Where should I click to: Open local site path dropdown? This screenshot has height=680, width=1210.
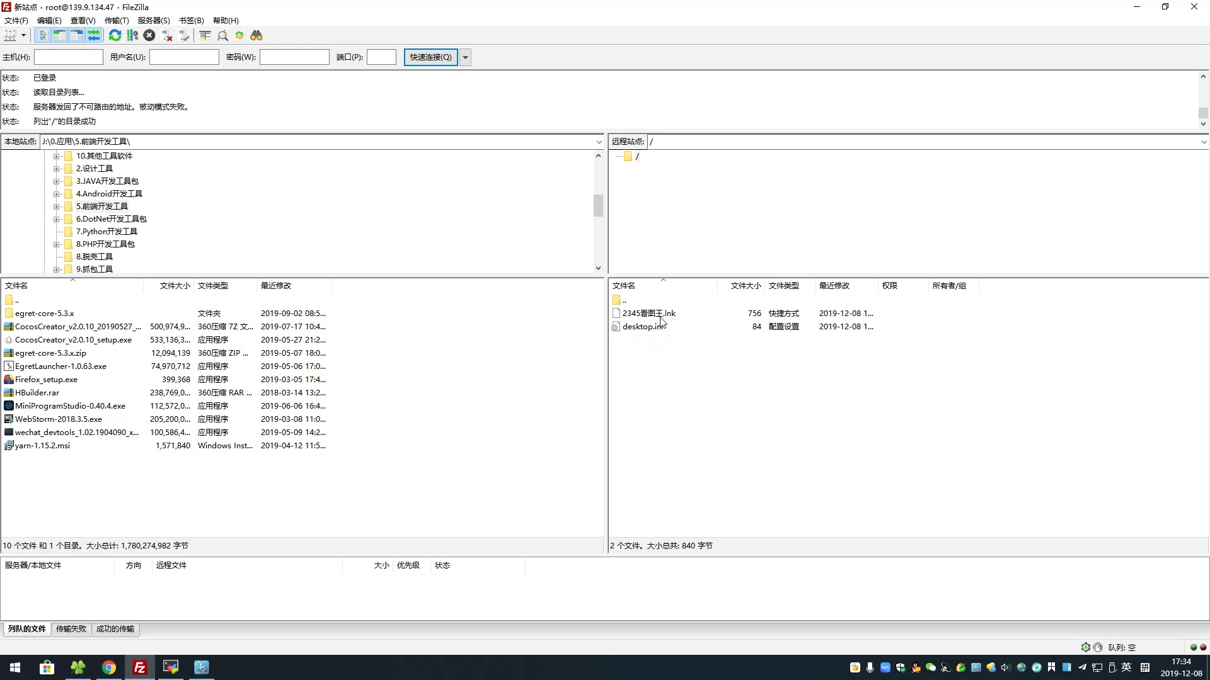[599, 142]
